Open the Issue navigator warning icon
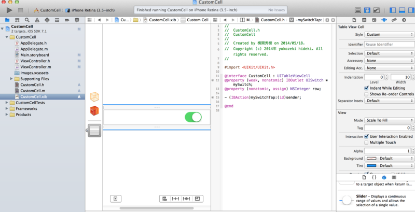Image resolution: width=415 pixels, height=212 pixels. pyautogui.click(x=37, y=20)
